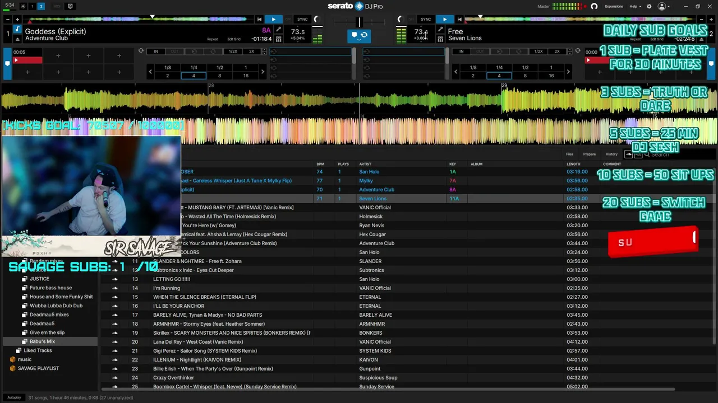
Task: Show previous loop sizes on left deck
Action: [150, 72]
